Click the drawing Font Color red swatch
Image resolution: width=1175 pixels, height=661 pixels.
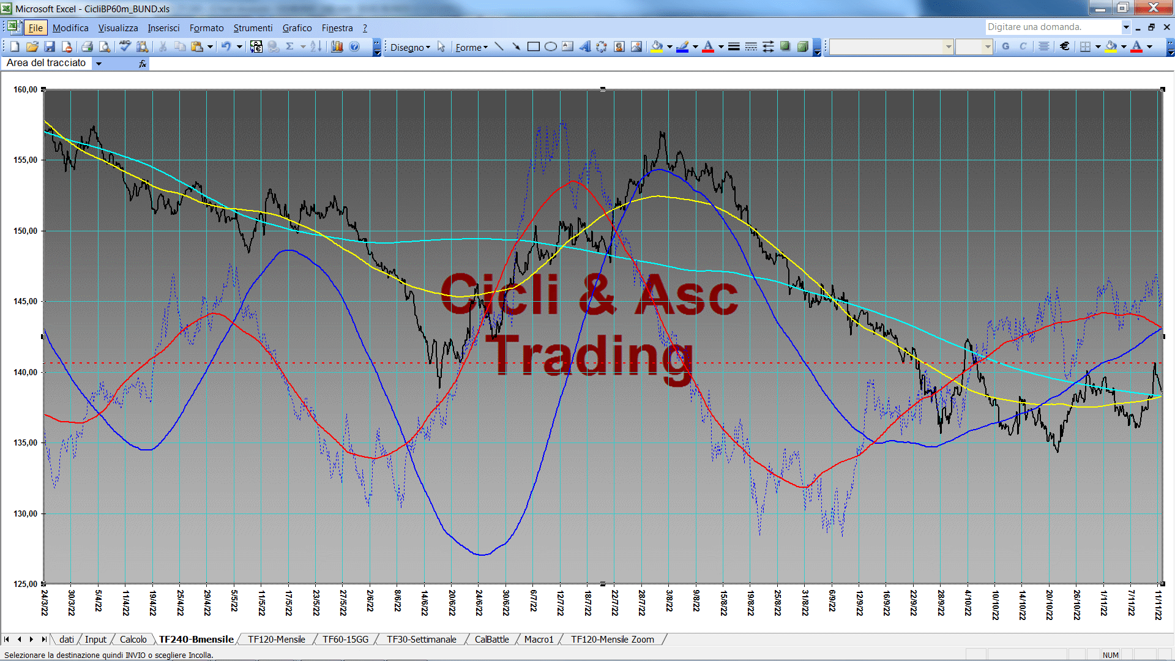(x=708, y=47)
